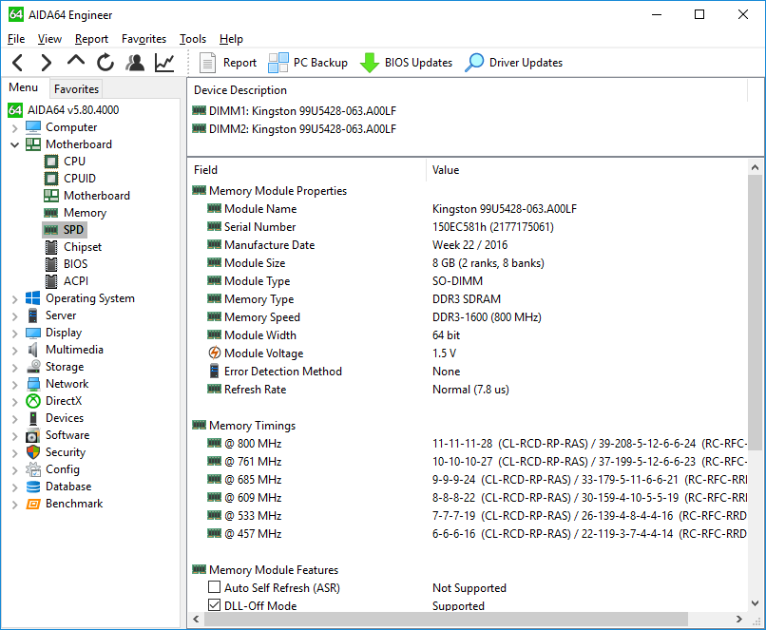766x630 pixels.
Task: Click the green BIOS Updates arrow icon
Action: (370, 63)
